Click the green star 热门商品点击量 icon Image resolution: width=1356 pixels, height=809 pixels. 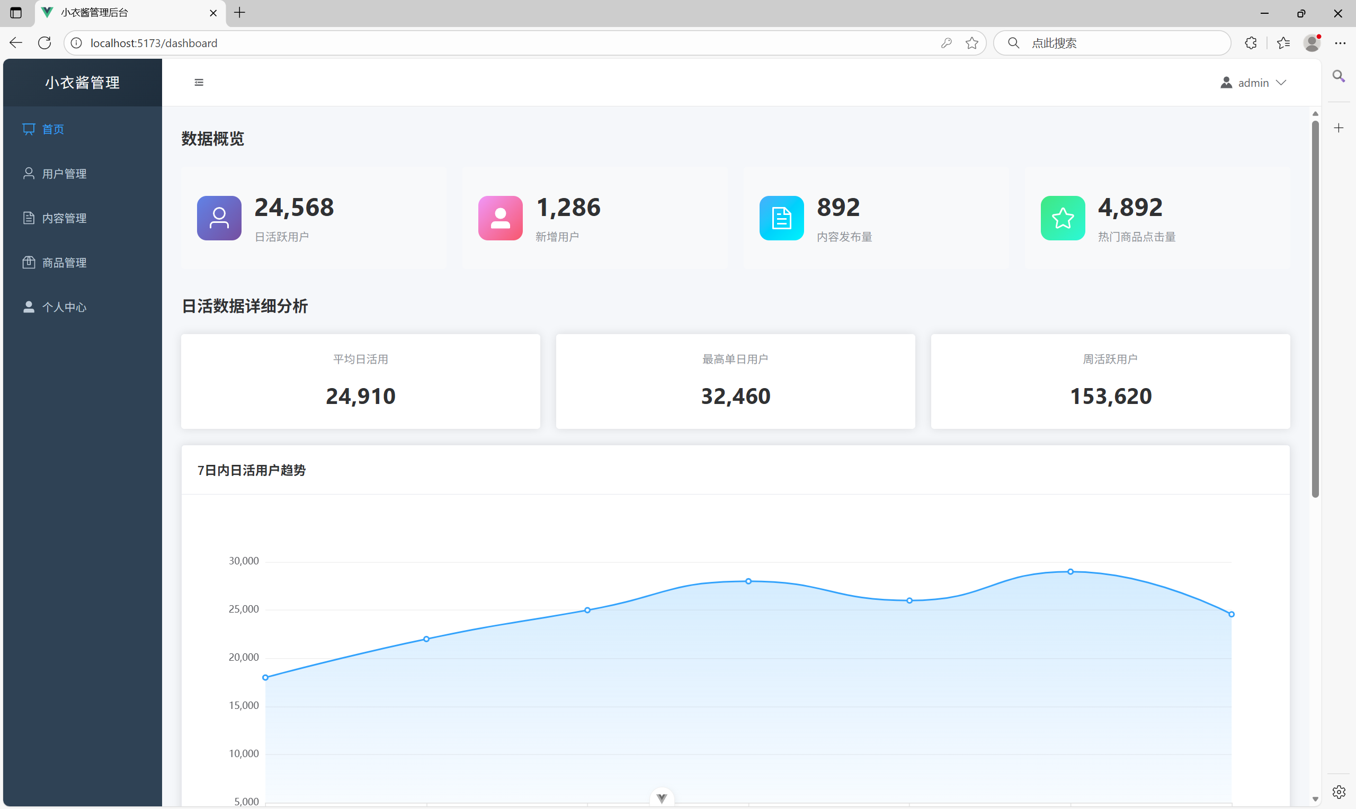1063,218
